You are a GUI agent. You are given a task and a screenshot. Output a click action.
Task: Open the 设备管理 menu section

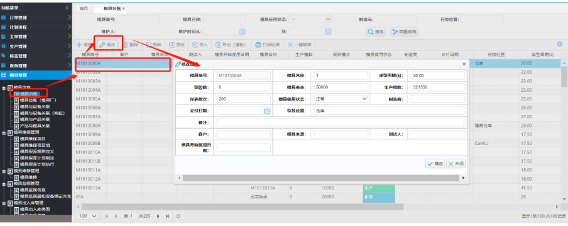coord(36,65)
